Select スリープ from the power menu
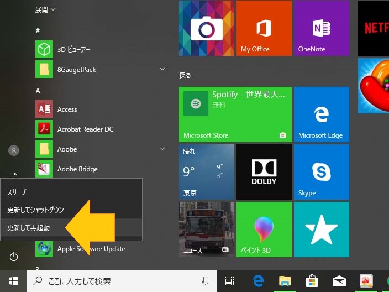This screenshot has width=389, height=292. coord(71,192)
